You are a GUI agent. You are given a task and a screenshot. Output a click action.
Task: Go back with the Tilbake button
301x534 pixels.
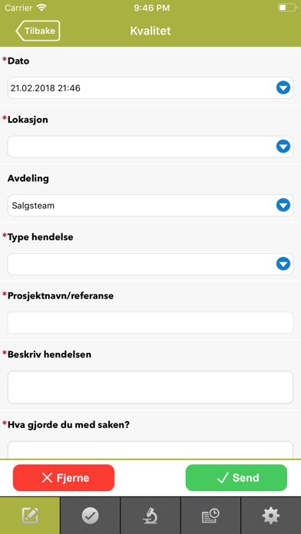pyautogui.click(x=38, y=31)
